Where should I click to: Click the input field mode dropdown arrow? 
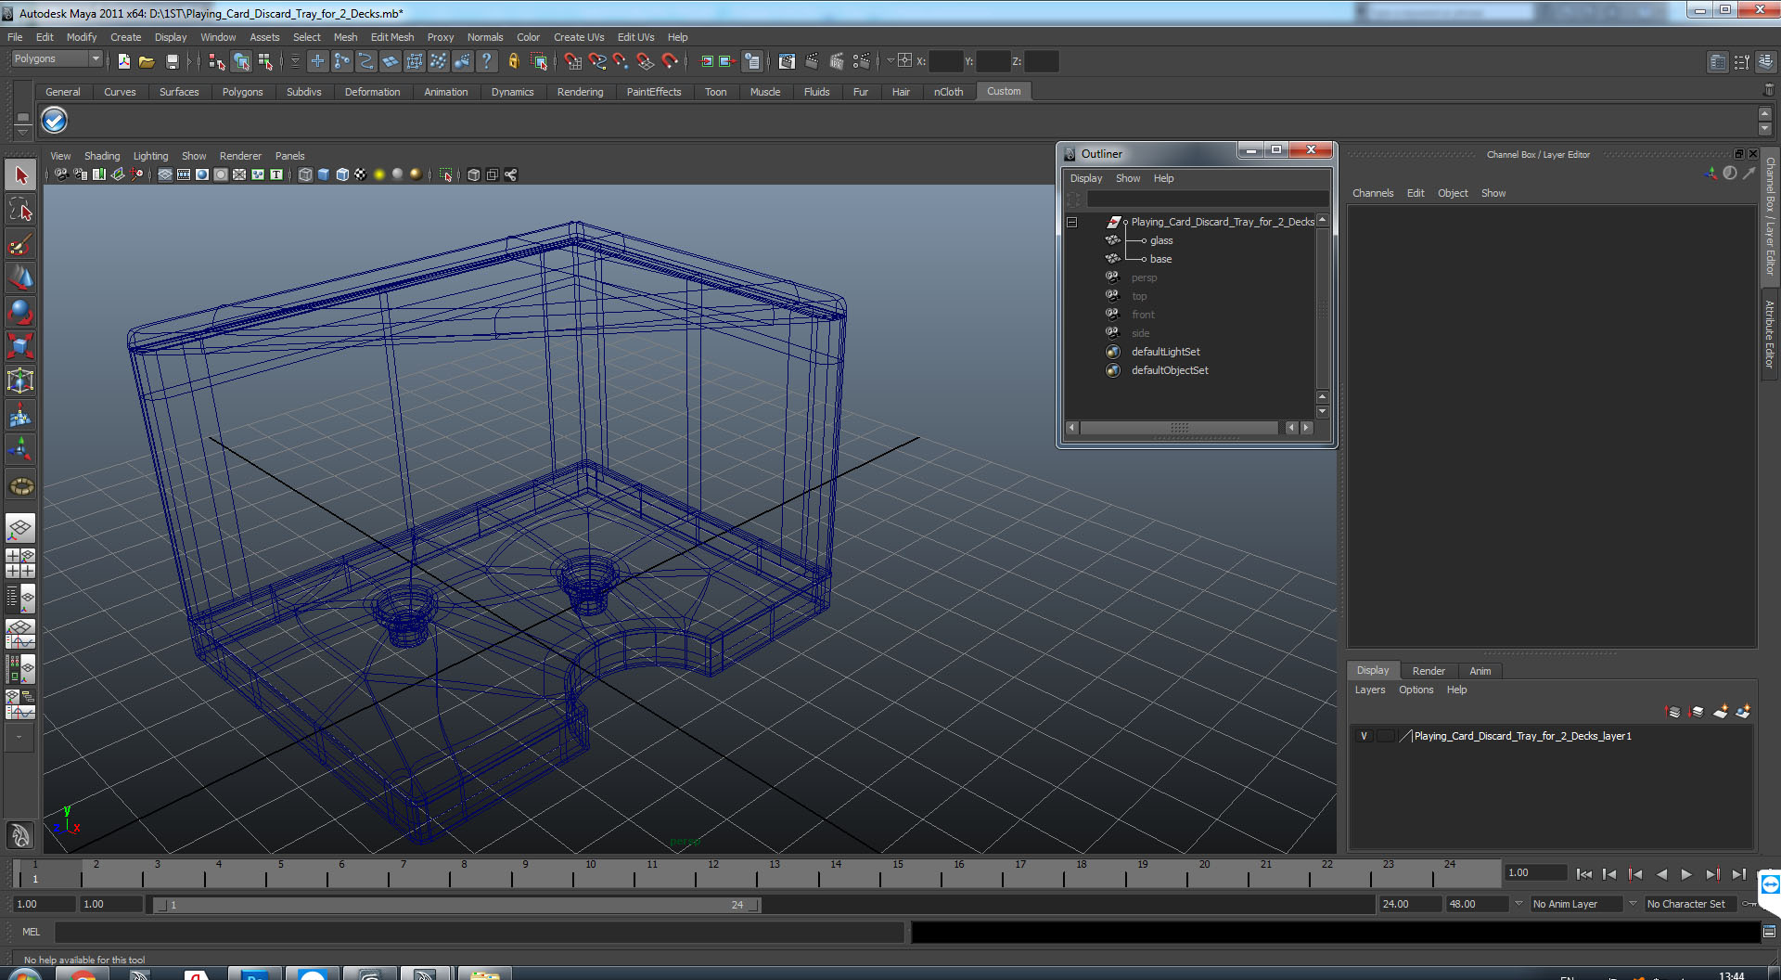(x=890, y=60)
